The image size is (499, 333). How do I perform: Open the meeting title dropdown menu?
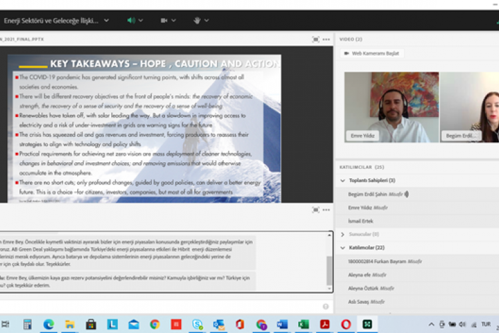[106, 21]
